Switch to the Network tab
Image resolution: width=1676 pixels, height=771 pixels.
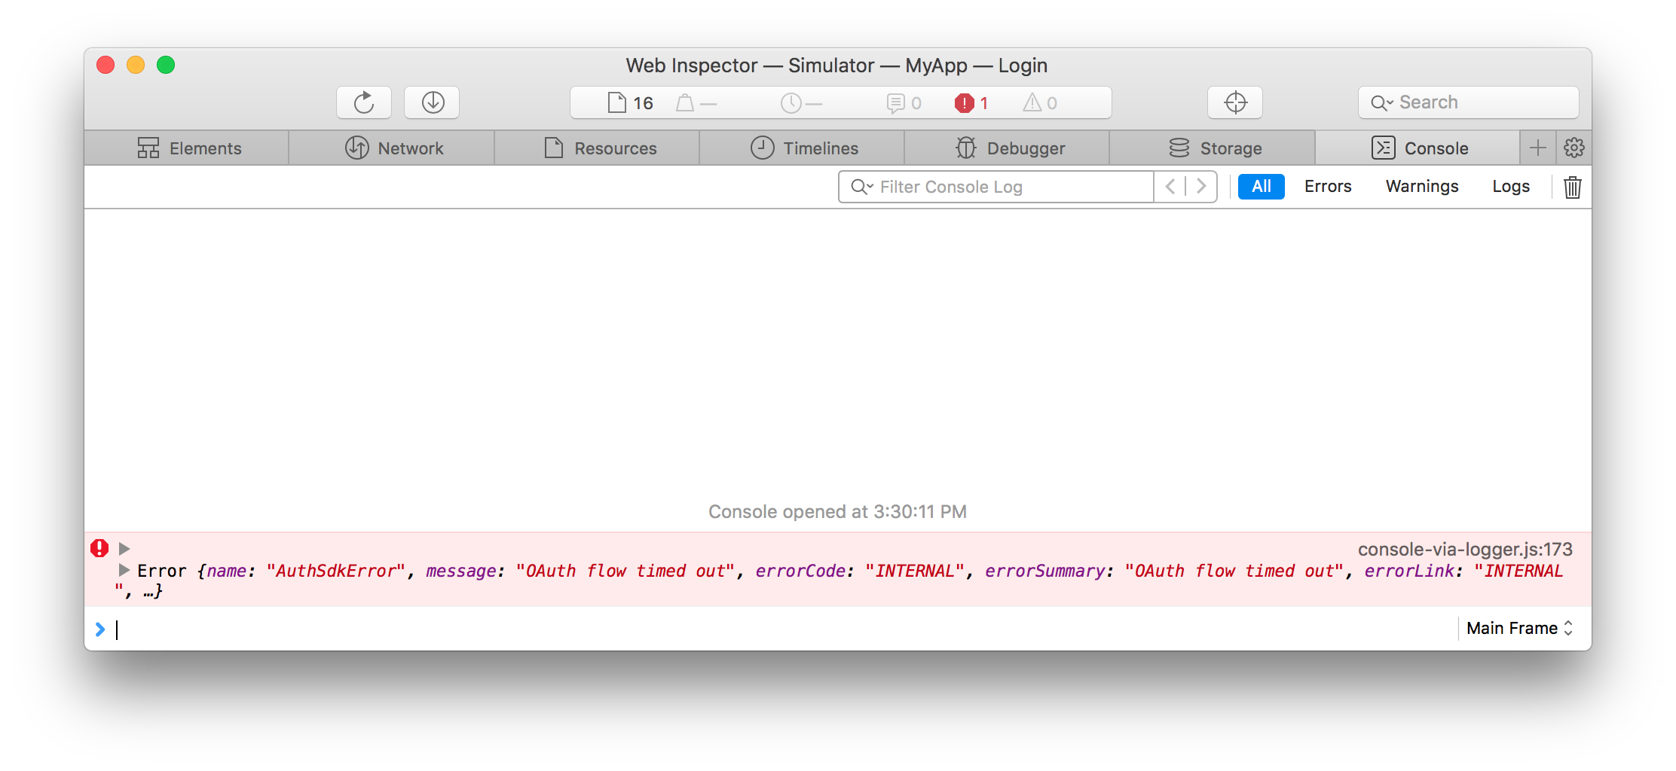(393, 148)
